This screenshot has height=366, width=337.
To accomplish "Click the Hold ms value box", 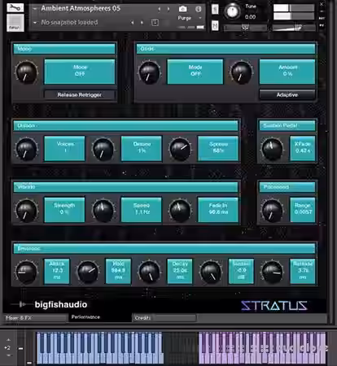I will pyautogui.click(x=118, y=271).
